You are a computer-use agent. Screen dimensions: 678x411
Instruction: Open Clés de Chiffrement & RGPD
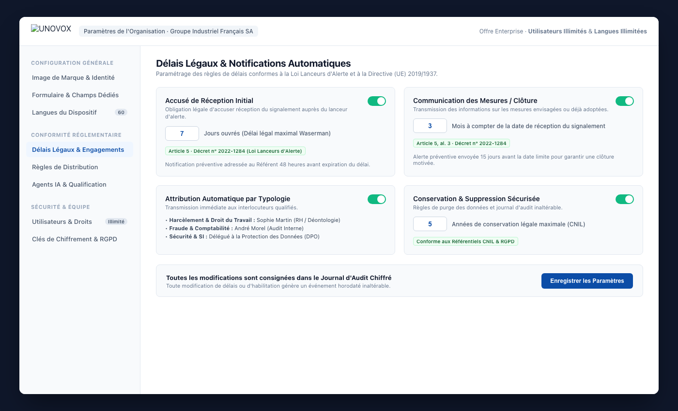(x=79, y=239)
